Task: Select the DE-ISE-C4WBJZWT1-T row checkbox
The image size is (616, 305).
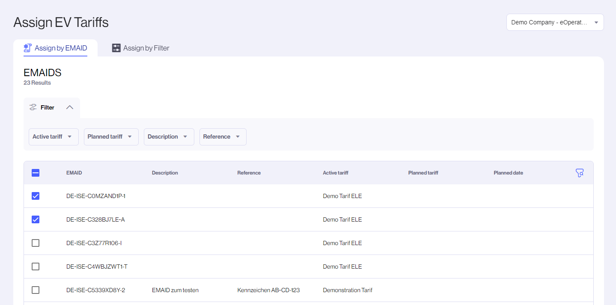Action: tap(36, 267)
